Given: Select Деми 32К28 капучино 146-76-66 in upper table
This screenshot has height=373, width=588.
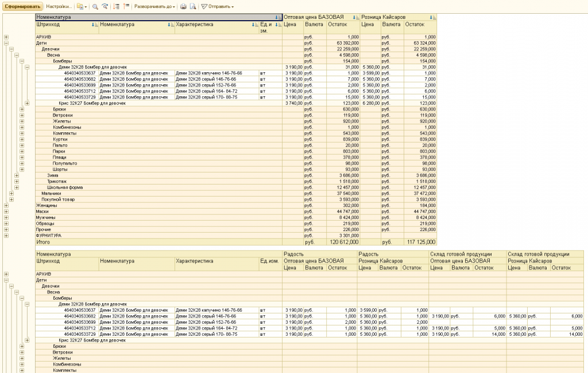Looking at the screenshot, I should tap(209, 73).
